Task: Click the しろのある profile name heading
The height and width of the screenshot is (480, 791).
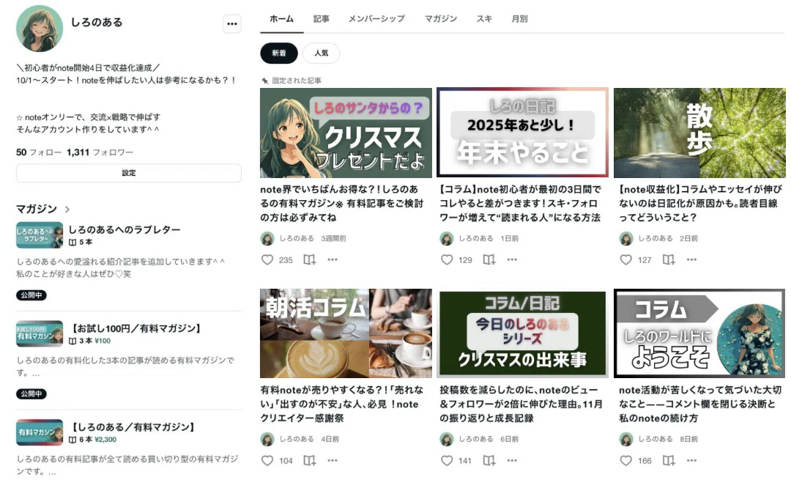Action: pos(97,22)
